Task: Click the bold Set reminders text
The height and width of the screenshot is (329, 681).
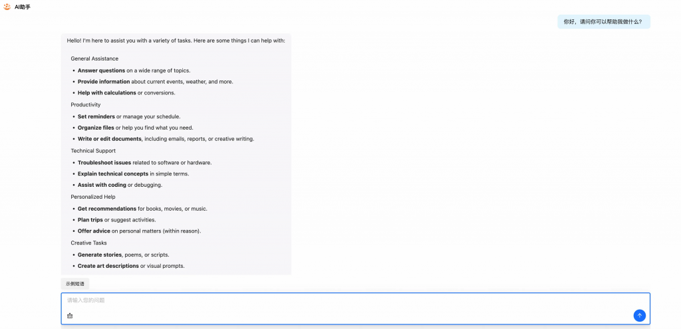Action: (x=96, y=116)
